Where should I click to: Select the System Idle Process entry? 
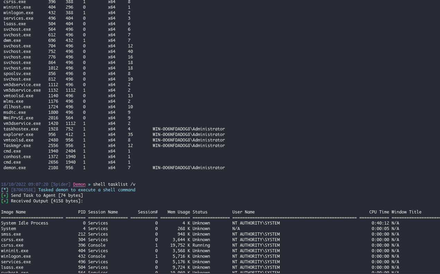(x=24, y=223)
